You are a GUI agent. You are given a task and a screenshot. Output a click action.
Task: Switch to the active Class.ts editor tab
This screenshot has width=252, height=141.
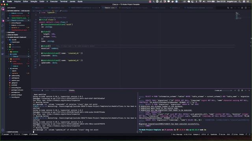coord(109,8)
